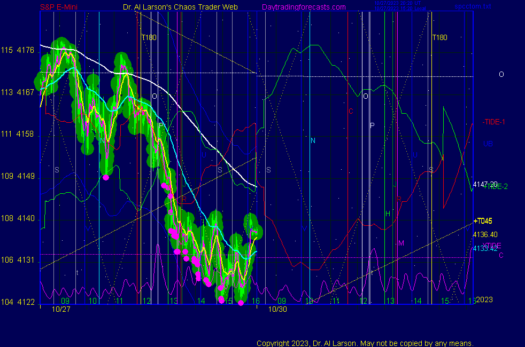Click the 13 hour label under 10/30 session
This screenshot has width=525, height=347.
[390, 301]
